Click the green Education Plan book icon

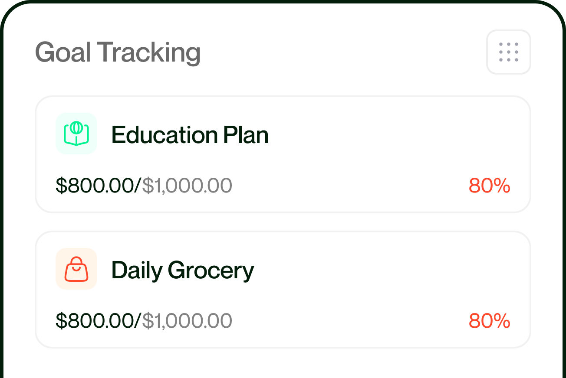pyautogui.click(x=76, y=134)
